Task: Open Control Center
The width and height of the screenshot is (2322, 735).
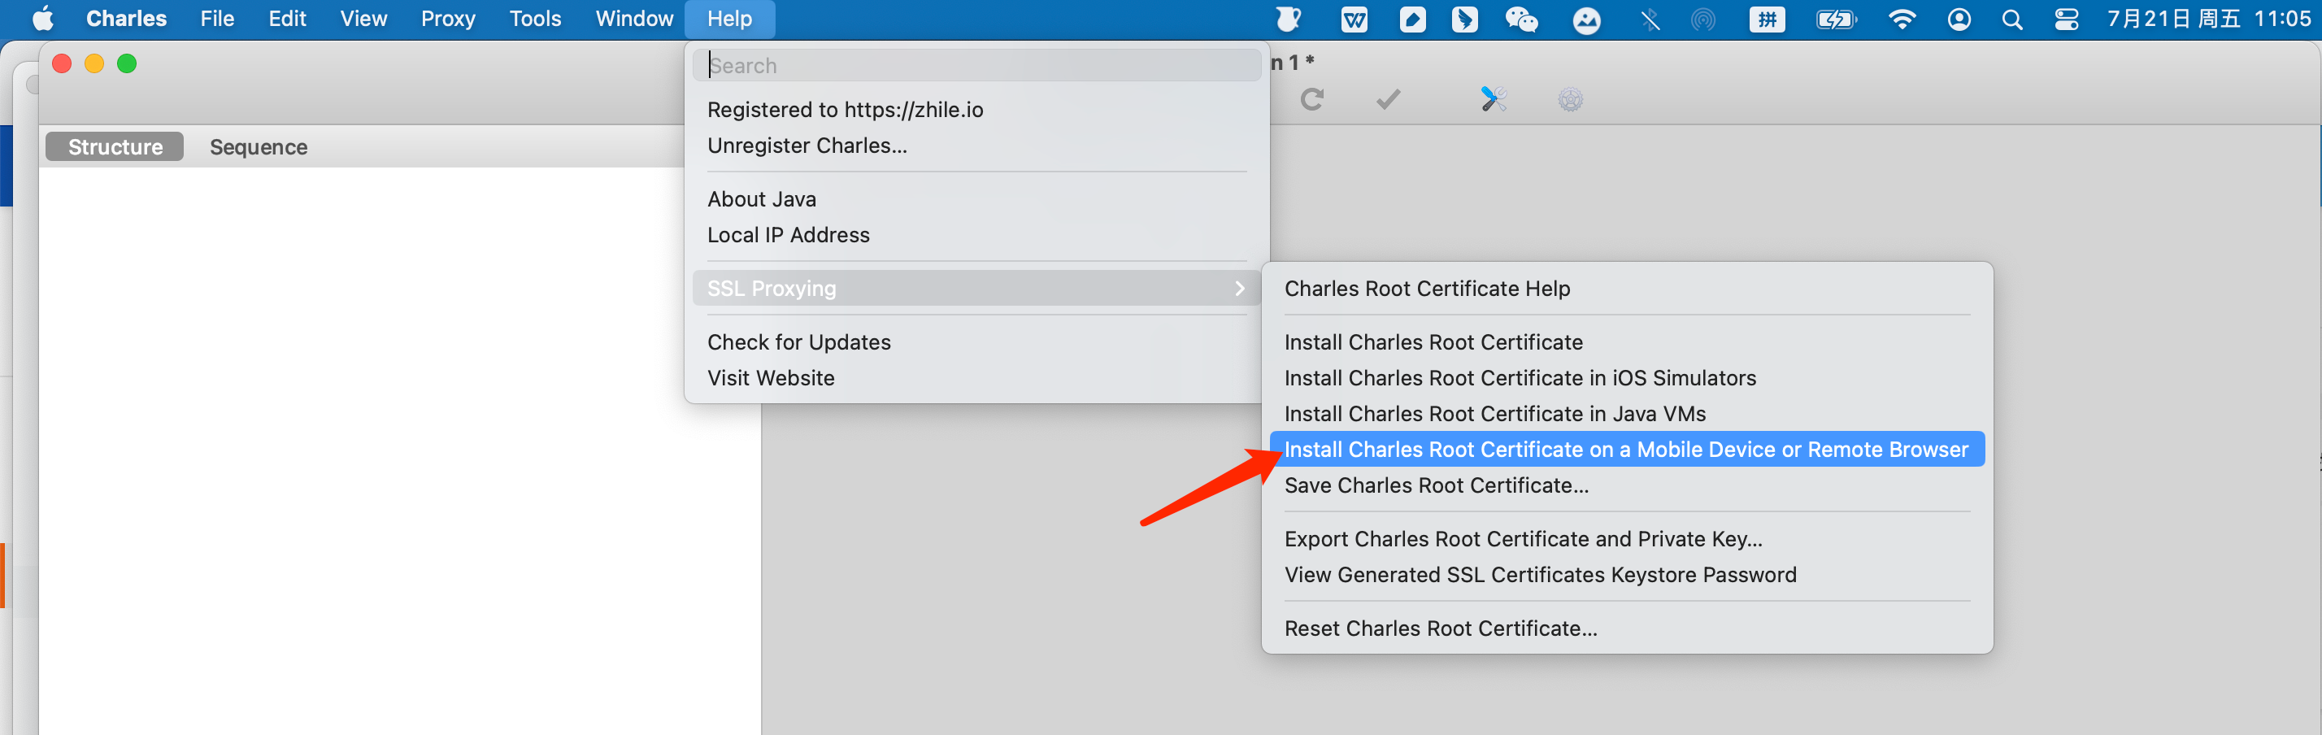Action: (2066, 19)
